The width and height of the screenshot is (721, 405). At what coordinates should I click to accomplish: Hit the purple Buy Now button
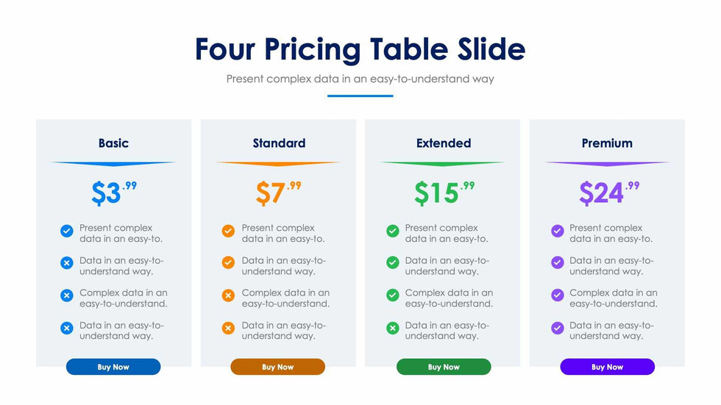(608, 367)
